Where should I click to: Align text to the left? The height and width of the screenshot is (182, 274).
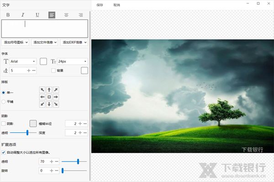click(x=52, y=15)
